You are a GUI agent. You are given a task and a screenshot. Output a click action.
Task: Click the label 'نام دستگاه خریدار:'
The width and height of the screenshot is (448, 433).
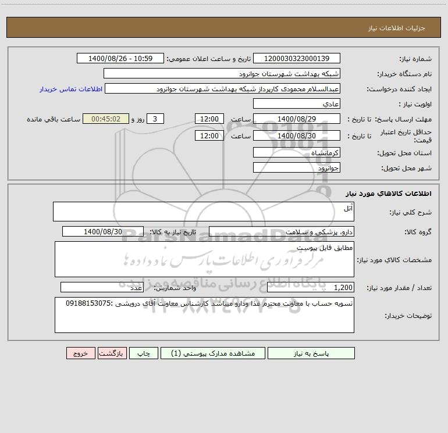[x=404, y=74]
